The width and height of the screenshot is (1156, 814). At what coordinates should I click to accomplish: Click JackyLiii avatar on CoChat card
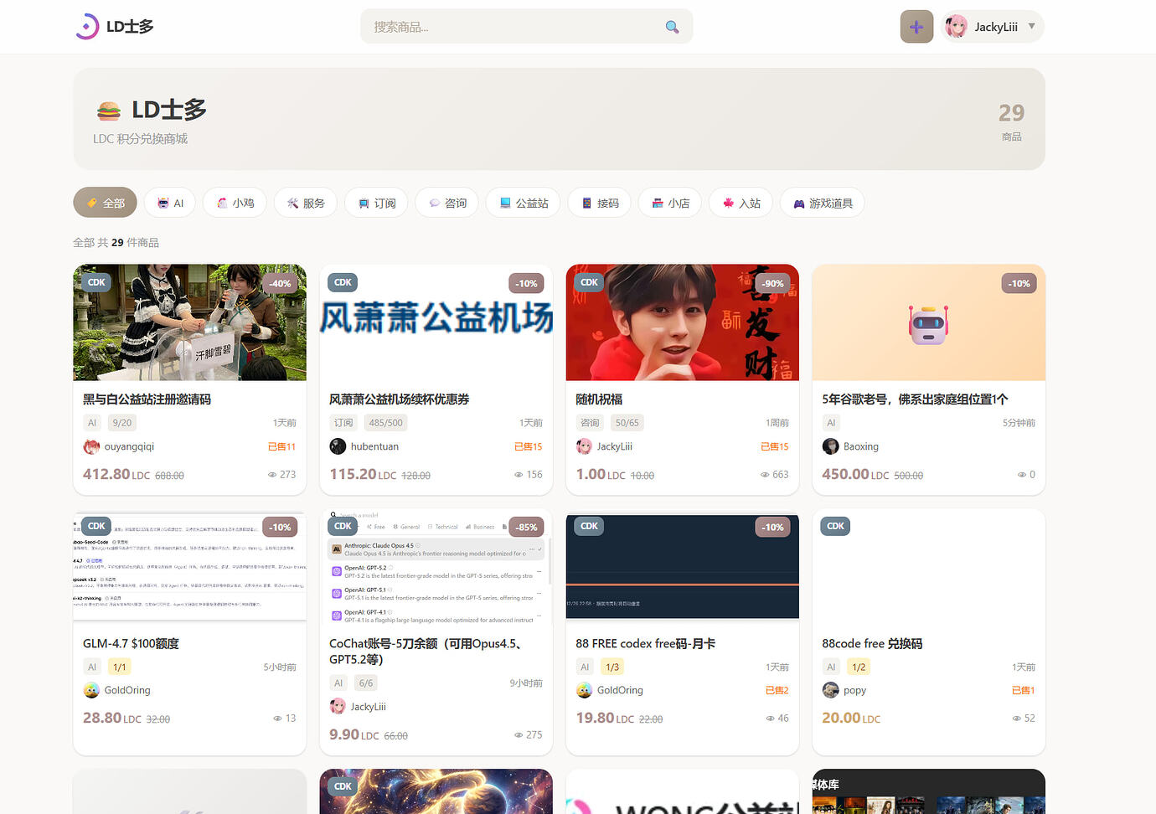[338, 707]
